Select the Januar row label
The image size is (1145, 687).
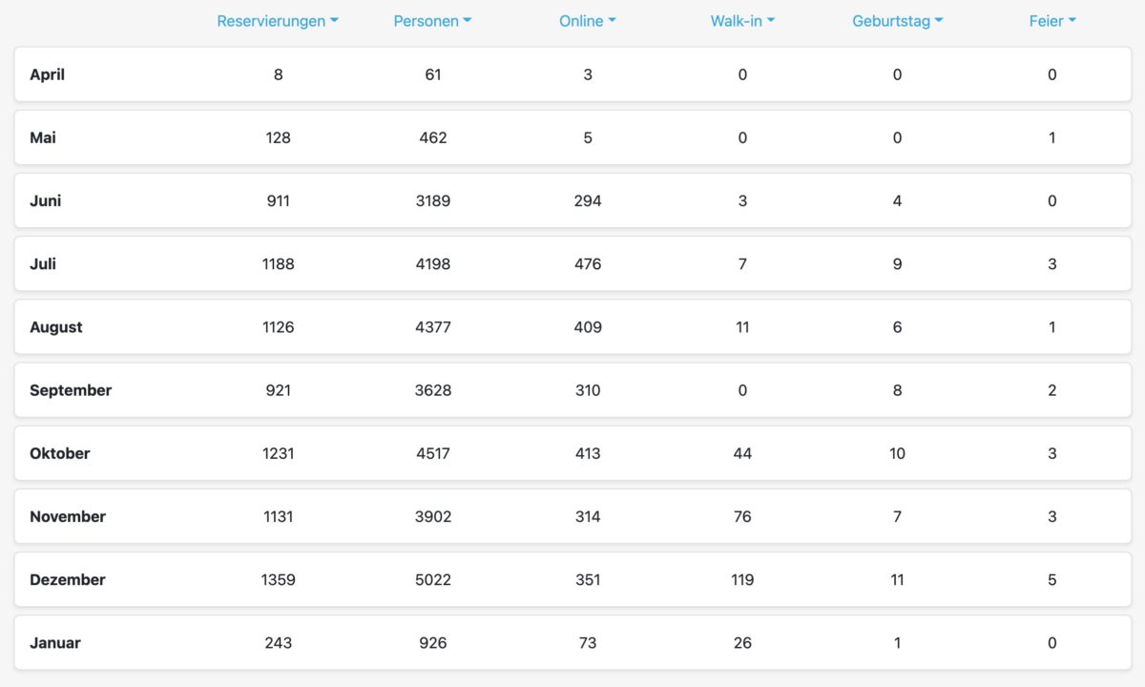coord(55,643)
